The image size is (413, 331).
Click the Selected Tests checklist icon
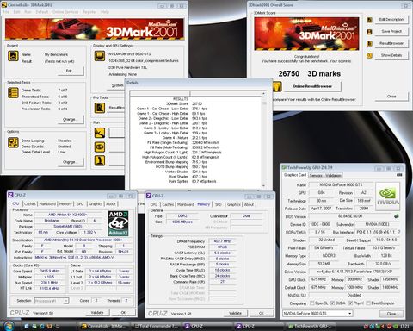point(13,93)
